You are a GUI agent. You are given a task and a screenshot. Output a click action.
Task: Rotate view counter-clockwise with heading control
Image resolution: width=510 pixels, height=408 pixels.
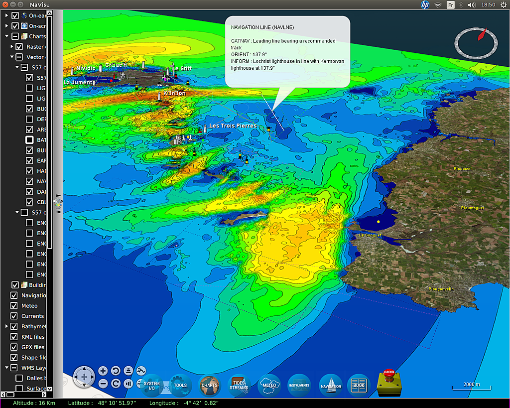pos(116,371)
